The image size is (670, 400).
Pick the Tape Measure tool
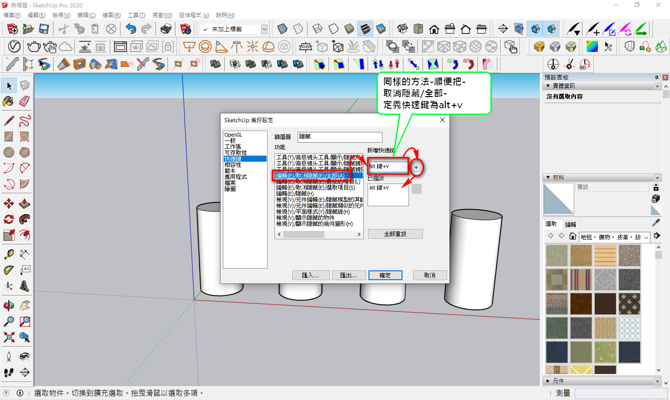(x=9, y=254)
